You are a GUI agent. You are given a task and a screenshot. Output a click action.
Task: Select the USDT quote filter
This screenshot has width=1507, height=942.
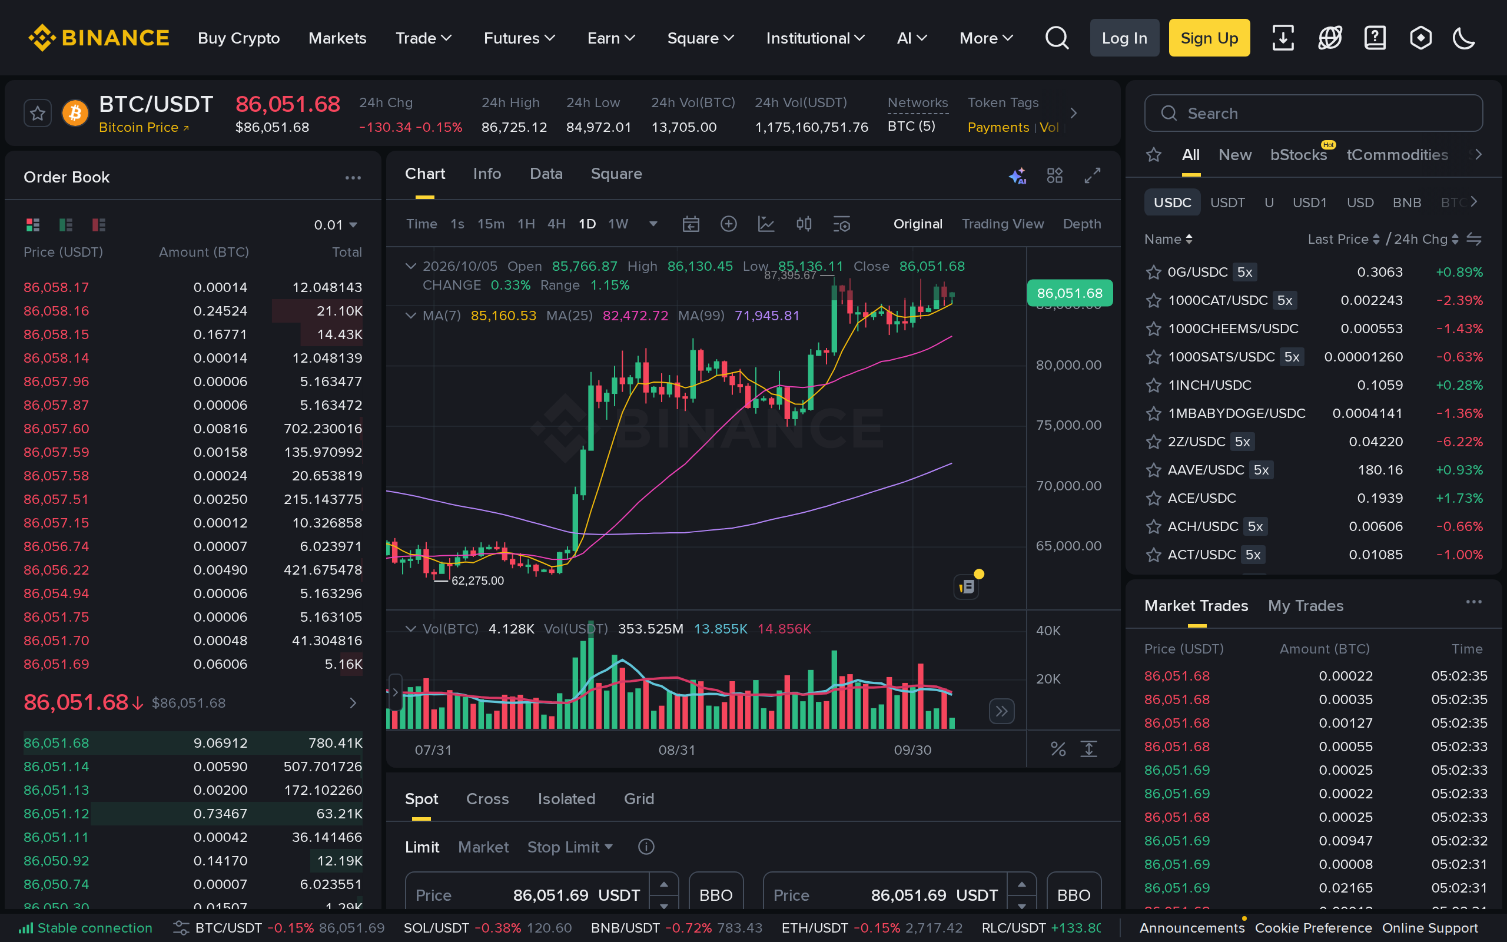(x=1227, y=203)
